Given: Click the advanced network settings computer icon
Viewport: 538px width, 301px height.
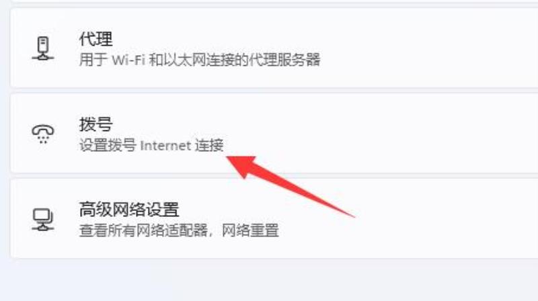Looking at the screenshot, I should click(x=43, y=220).
